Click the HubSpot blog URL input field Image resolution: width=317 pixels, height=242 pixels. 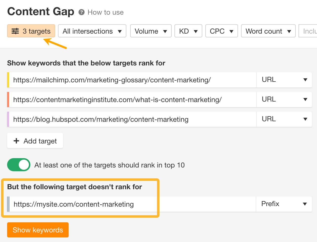click(127, 119)
